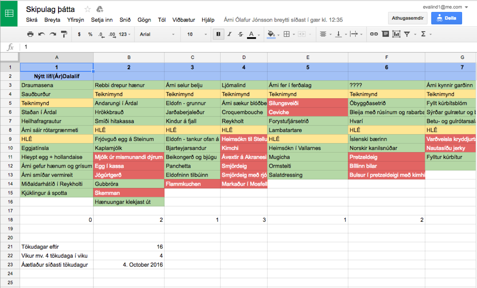Click the filter funnel icon

(x=407, y=34)
